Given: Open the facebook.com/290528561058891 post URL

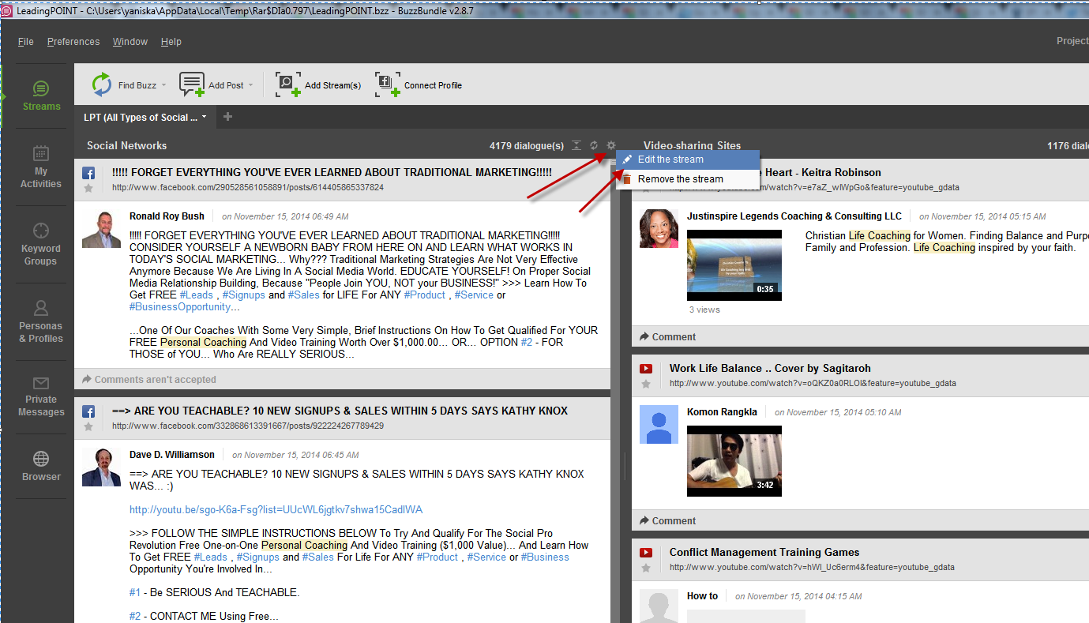Looking at the screenshot, I should pyautogui.click(x=248, y=188).
